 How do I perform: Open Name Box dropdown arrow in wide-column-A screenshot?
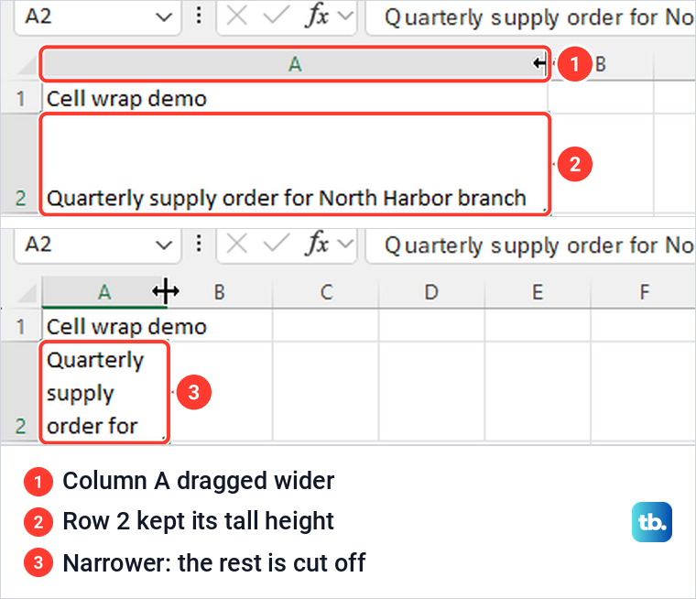coord(164,17)
